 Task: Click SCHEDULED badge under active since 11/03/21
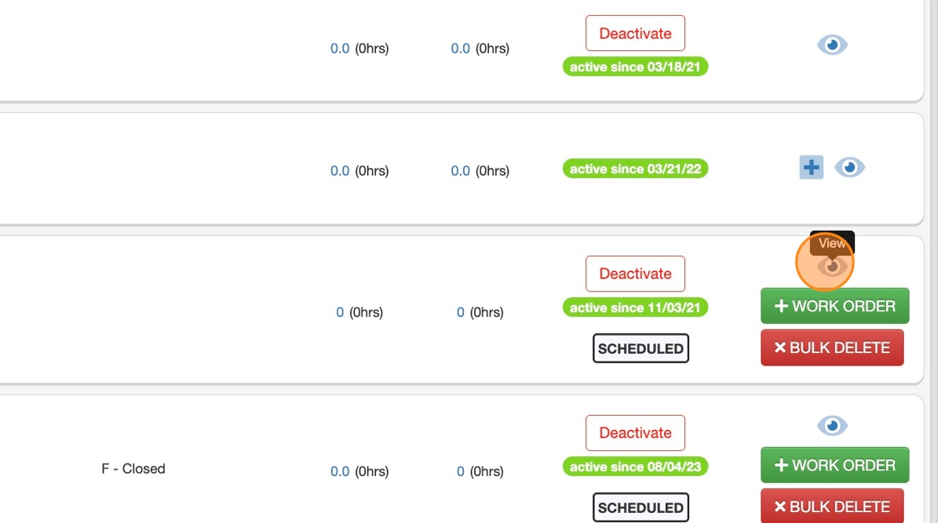pos(641,349)
